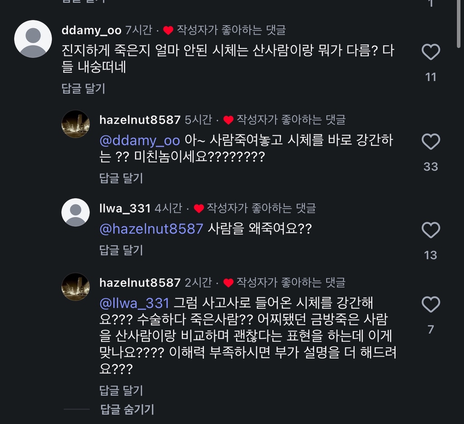This screenshot has height=424, width=464.
Task: Click red author-liked heart beside llwa_331
Action: tap(198, 208)
